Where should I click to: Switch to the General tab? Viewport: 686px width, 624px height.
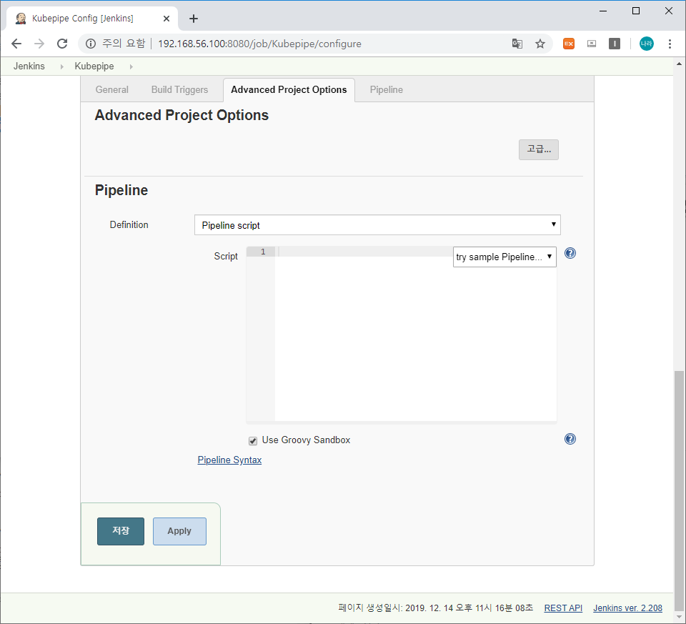click(112, 90)
